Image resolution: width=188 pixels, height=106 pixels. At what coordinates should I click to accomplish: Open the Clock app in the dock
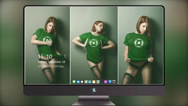(82, 82)
